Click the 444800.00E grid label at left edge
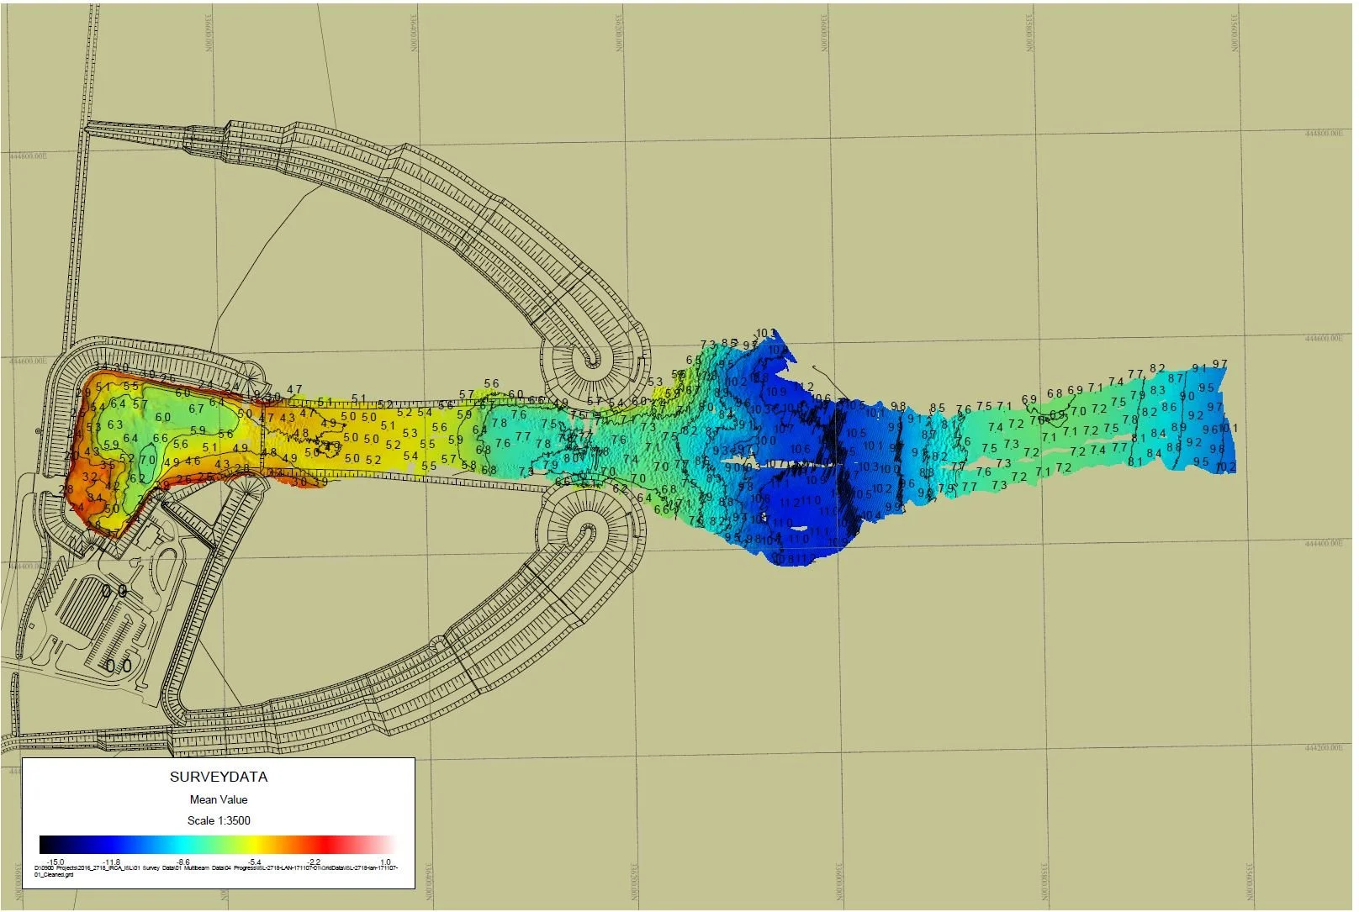 [29, 156]
